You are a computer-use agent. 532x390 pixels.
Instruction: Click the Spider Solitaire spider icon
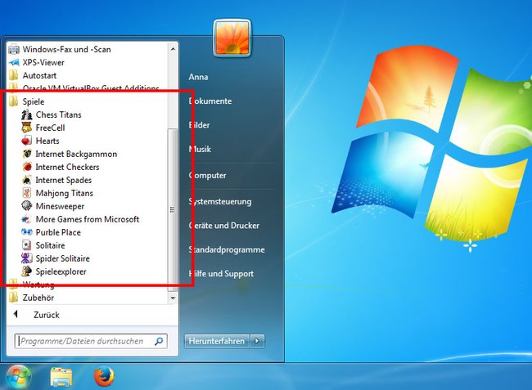click(x=27, y=258)
